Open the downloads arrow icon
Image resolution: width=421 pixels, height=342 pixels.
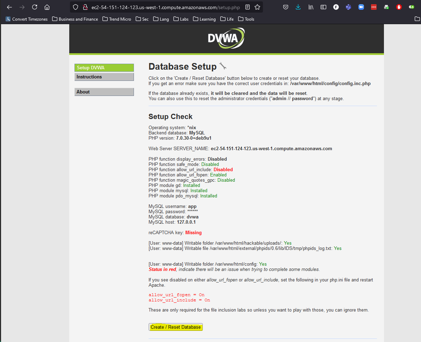coord(298,7)
